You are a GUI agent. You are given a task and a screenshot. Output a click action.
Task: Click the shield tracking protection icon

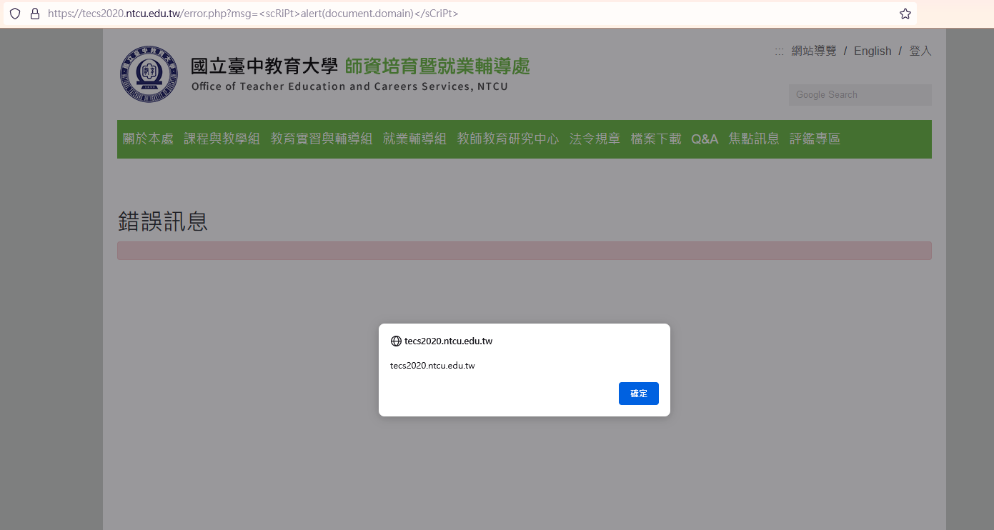click(15, 14)
